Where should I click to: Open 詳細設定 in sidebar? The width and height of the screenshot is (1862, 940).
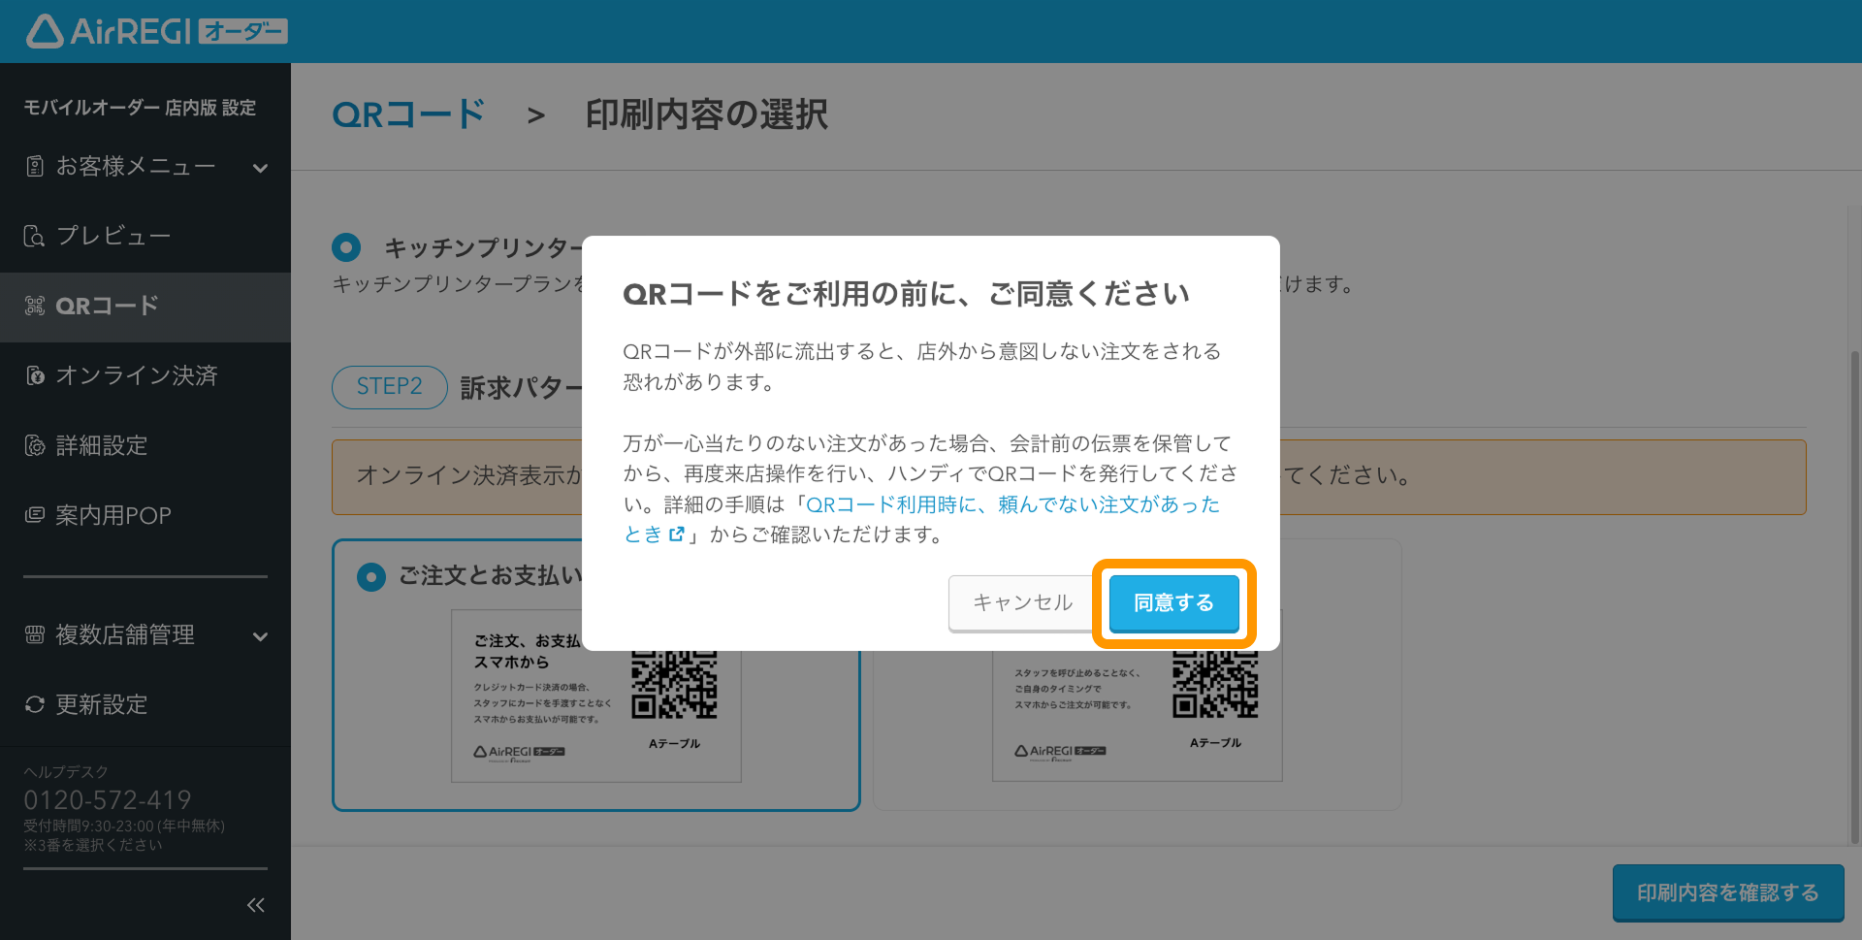pos(145,445)
